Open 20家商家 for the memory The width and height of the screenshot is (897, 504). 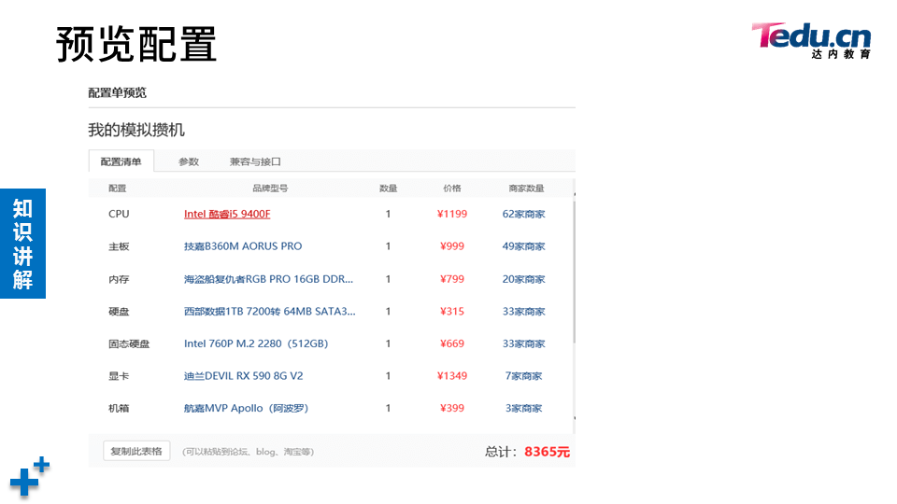(x=523, y=279)
